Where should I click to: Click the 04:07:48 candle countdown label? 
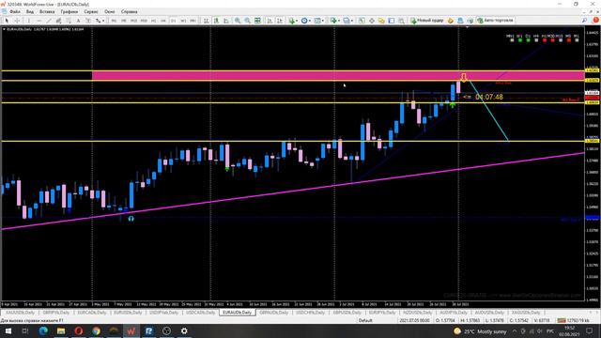[488, 97]
